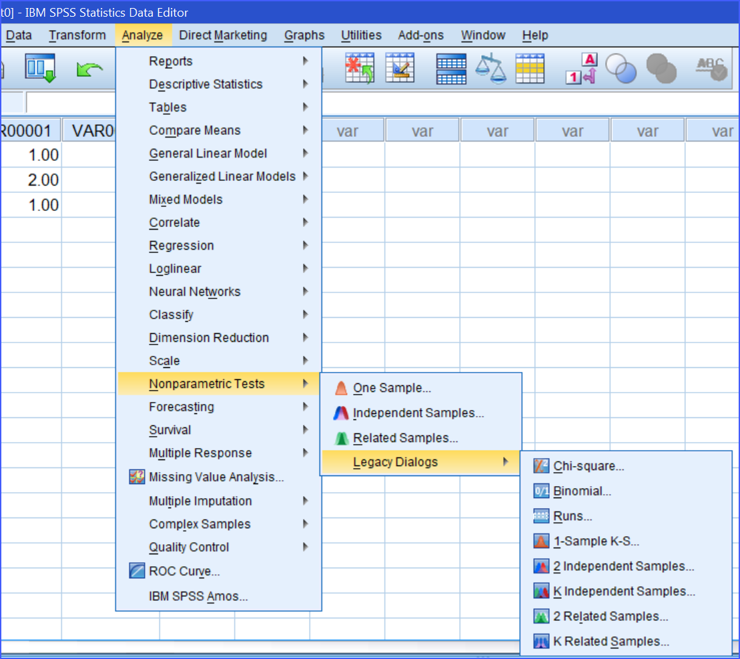Click the Recall recent dialogs icon
Screen dimensions: 740x659
(x=39, y=68)
